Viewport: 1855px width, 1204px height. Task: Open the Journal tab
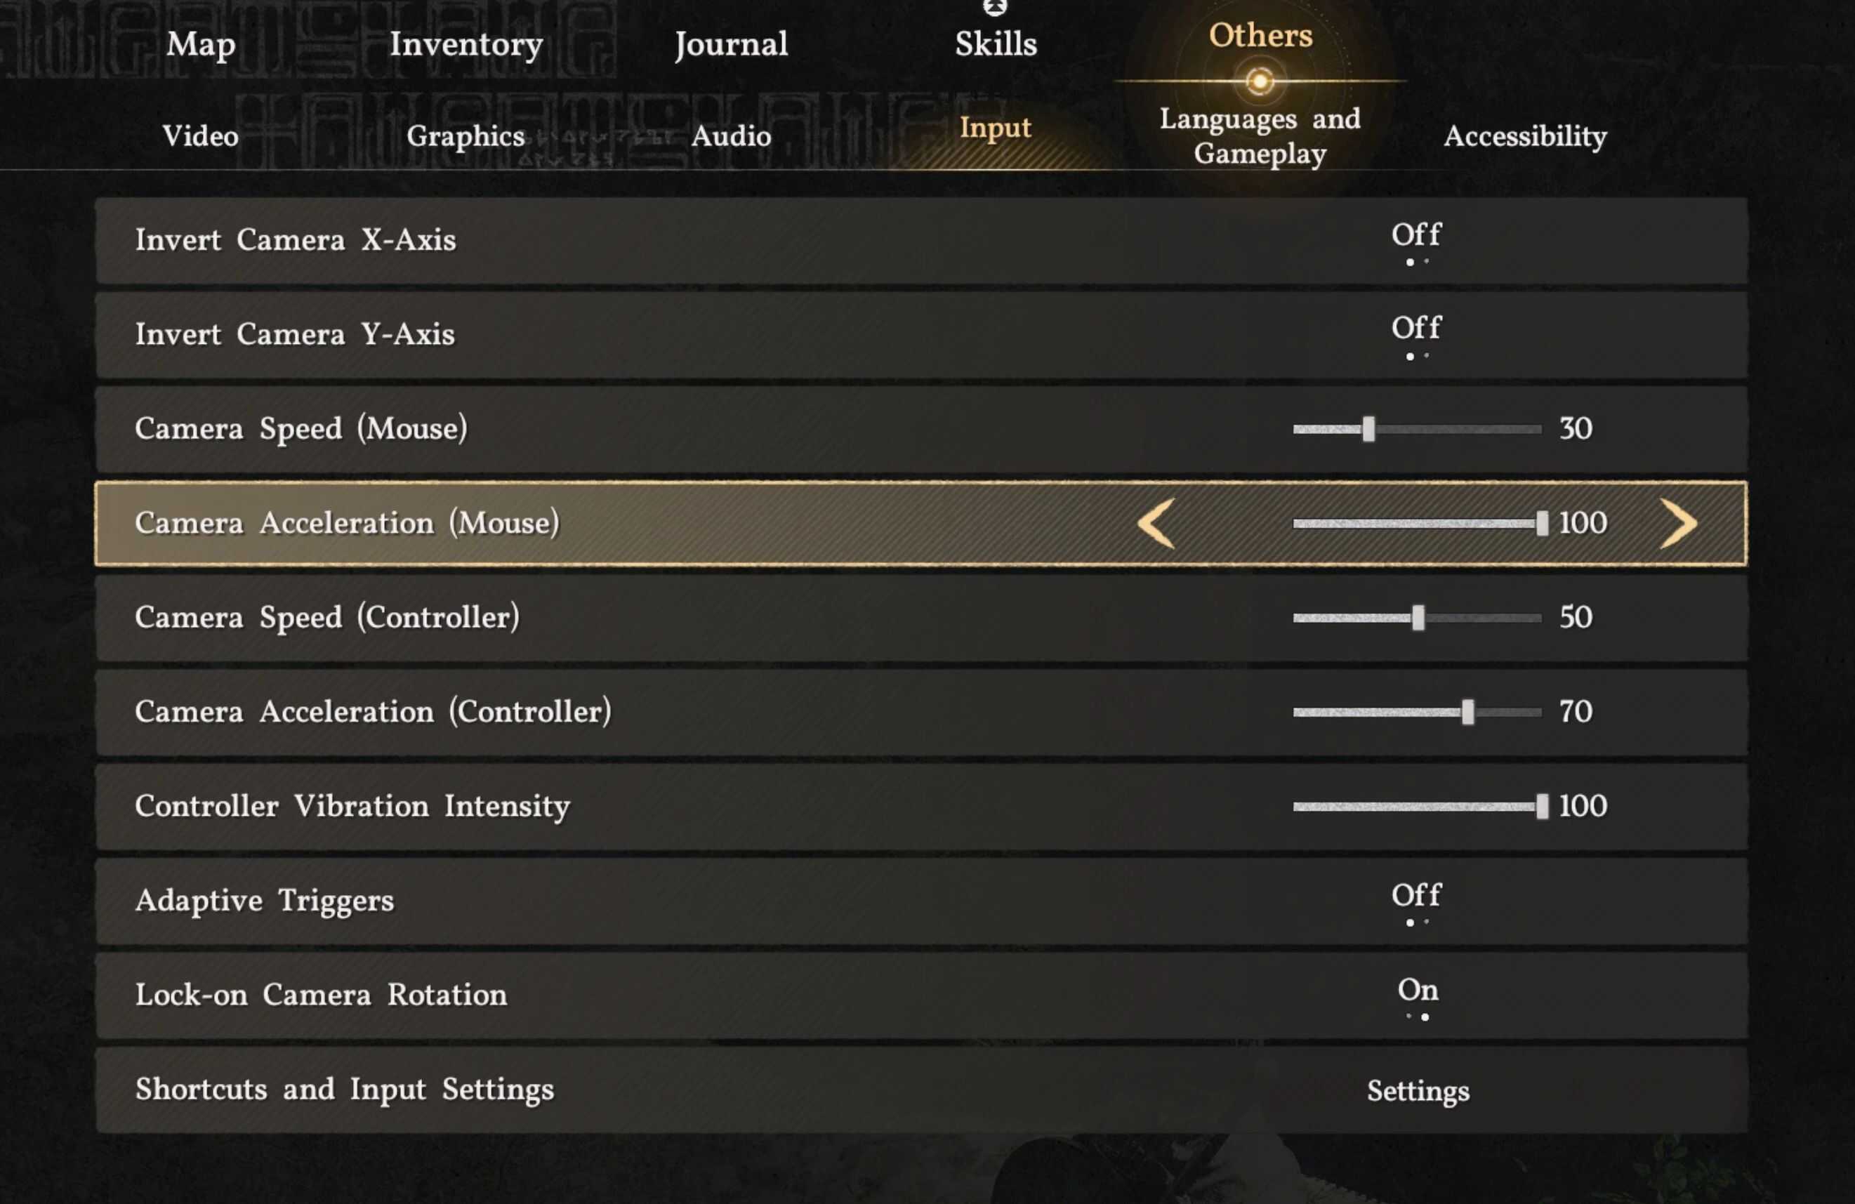coord(731,44)
